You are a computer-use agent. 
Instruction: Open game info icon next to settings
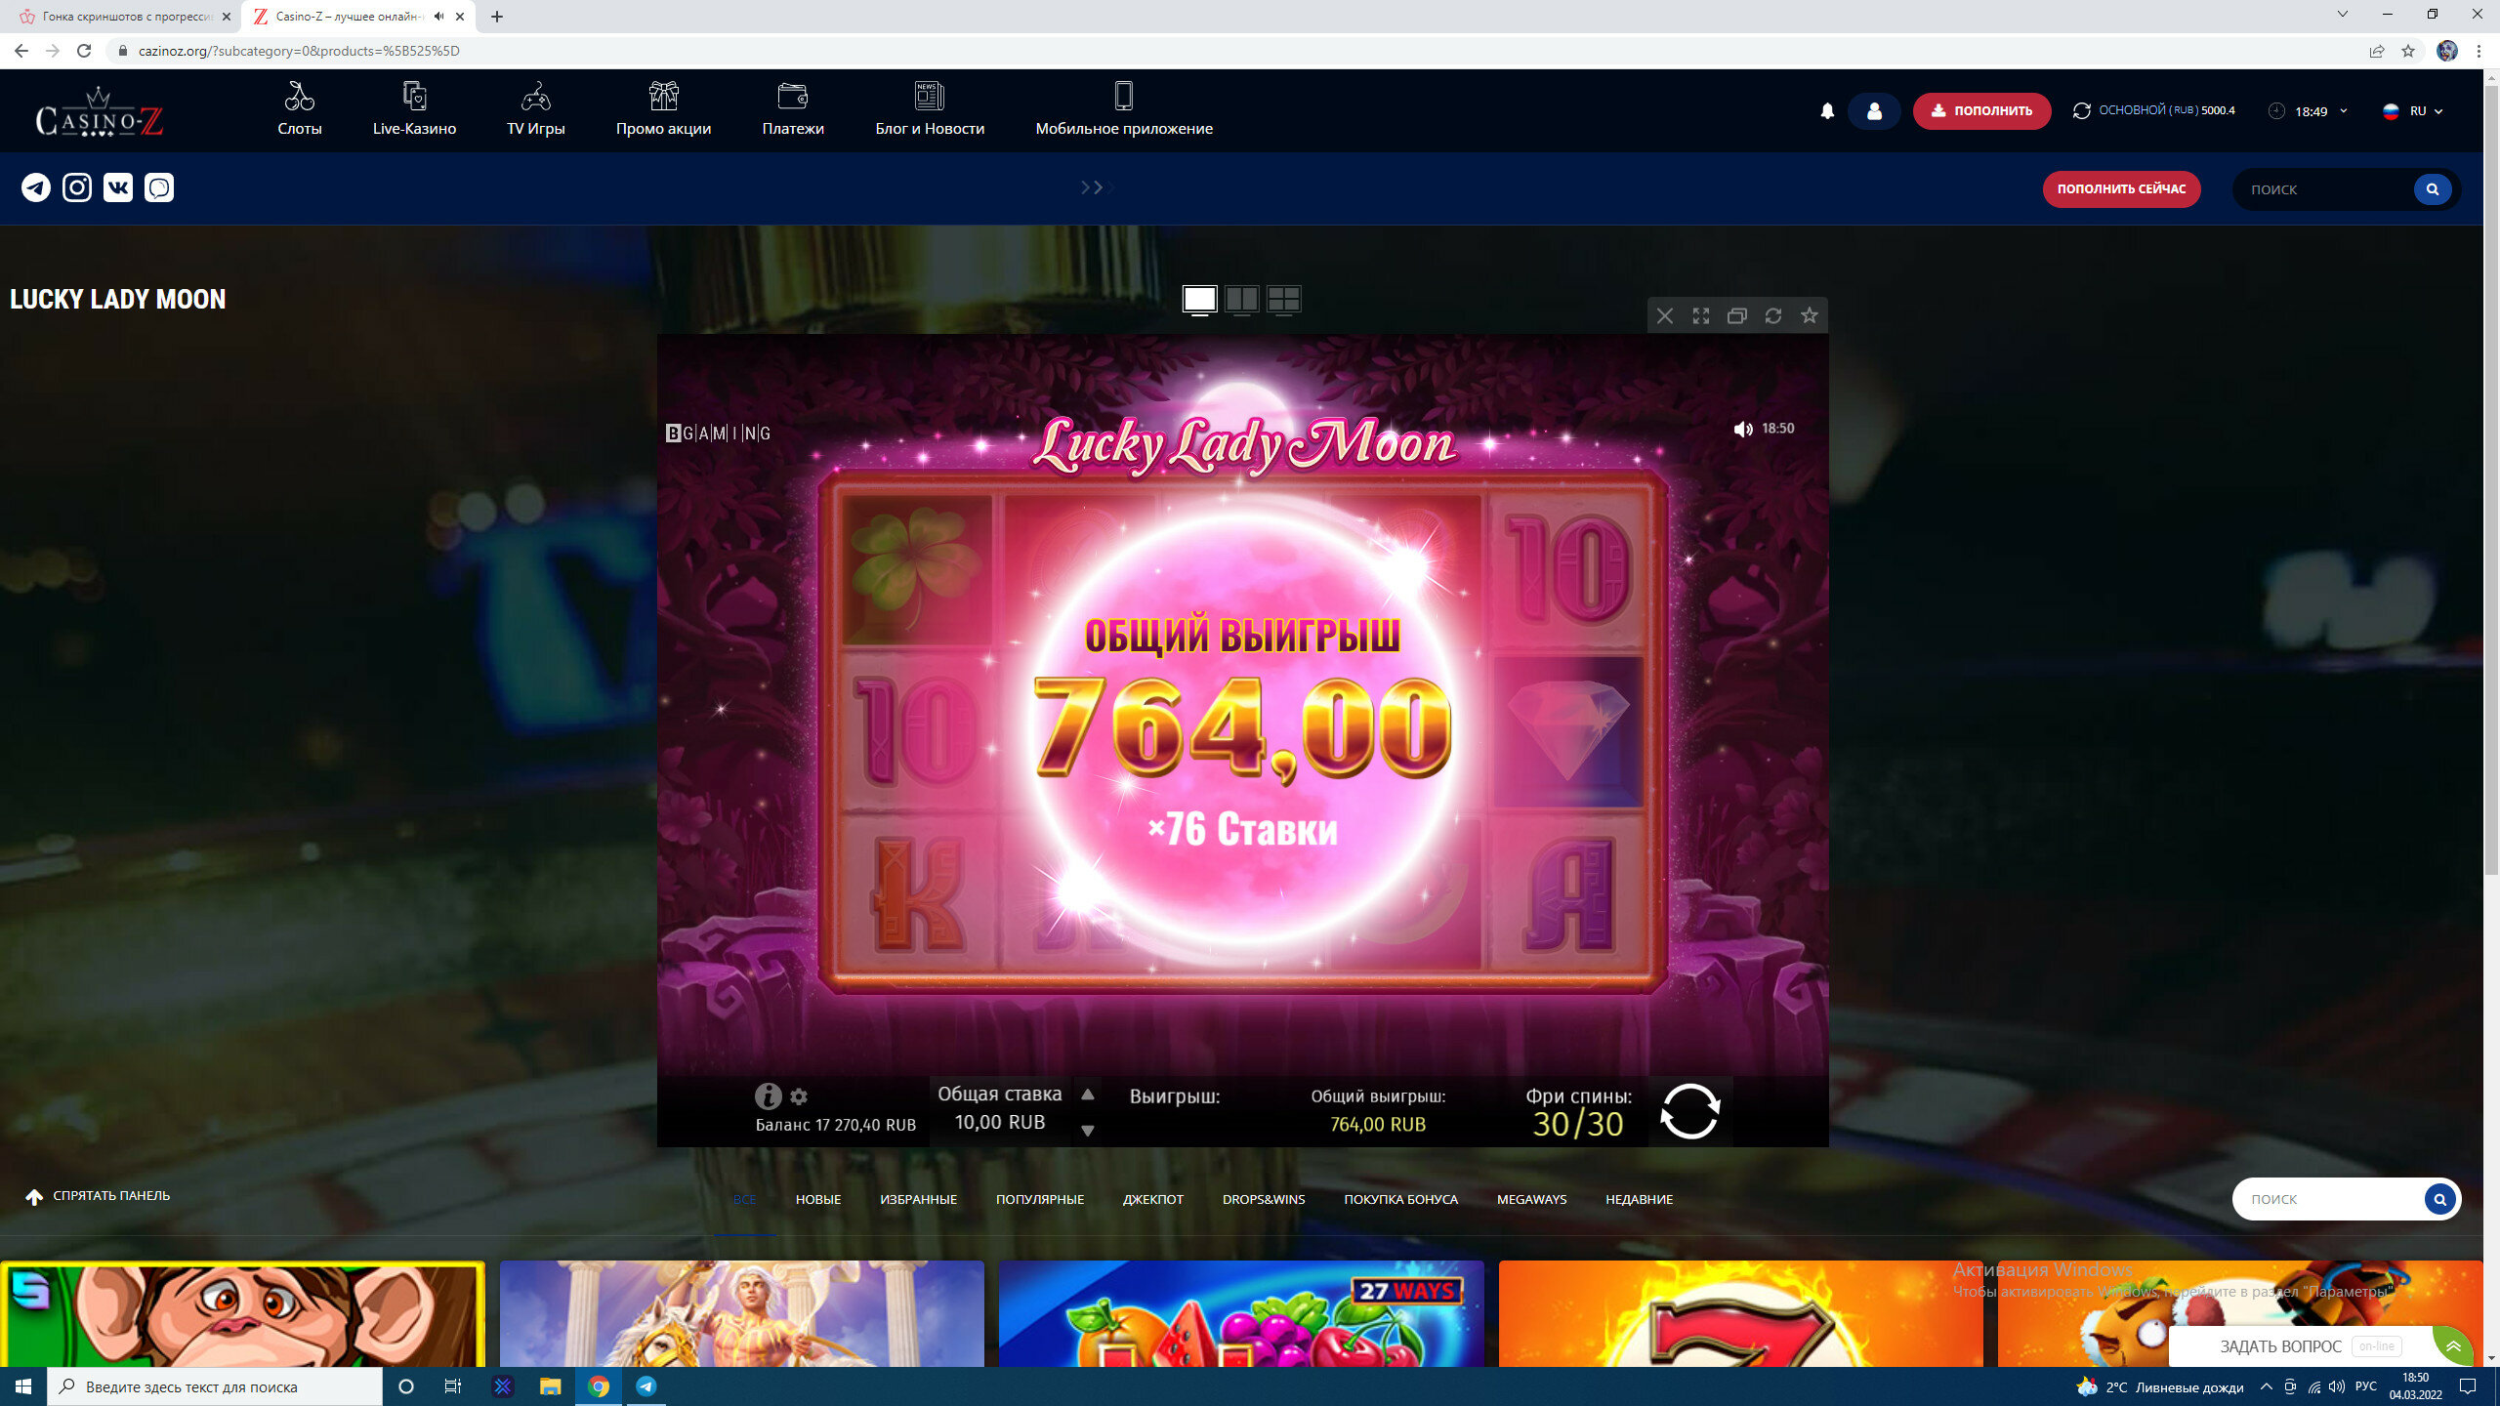[768, 1096]
